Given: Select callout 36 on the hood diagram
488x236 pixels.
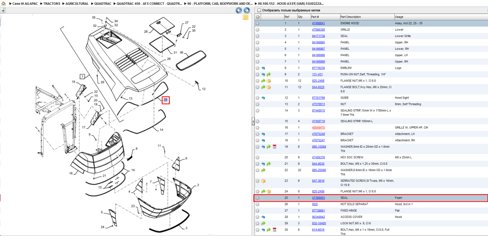Looking at the screenshot, I should click(182, 53).
